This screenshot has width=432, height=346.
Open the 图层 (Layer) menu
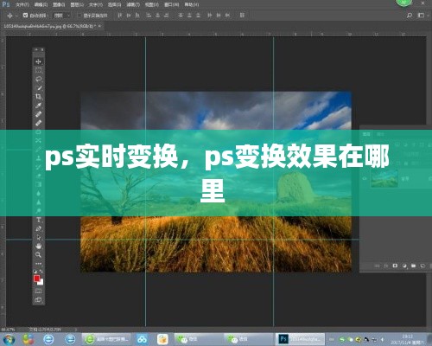[x=77, y=4]
